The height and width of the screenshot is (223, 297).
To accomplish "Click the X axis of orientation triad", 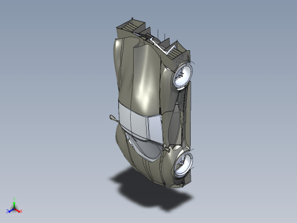I will point(19,210).
